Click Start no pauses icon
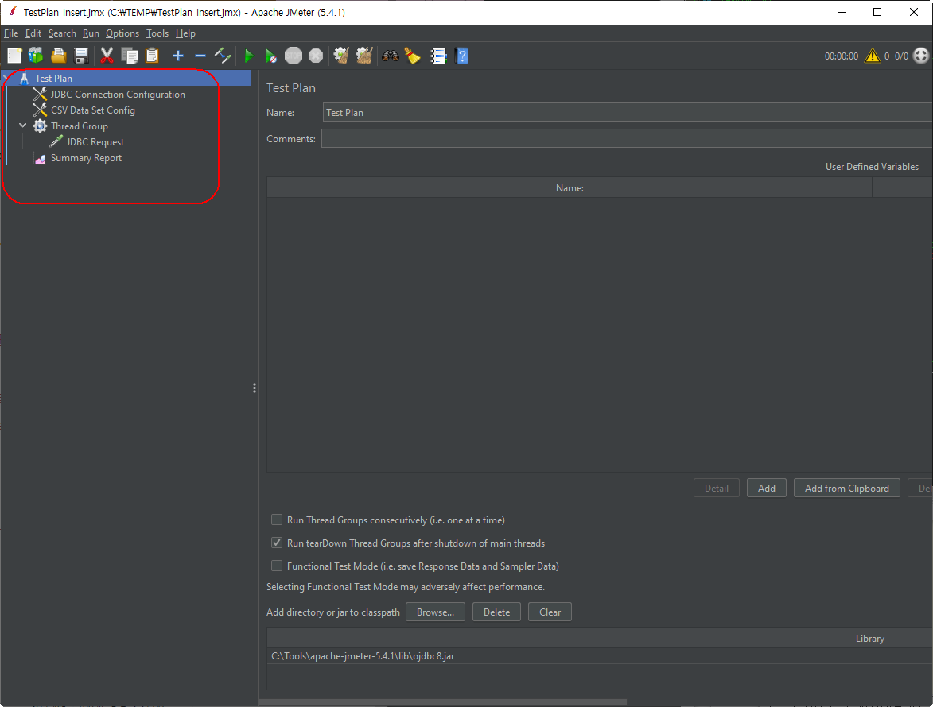This screenshot has height=707, width=933. (x=270, y=56)
